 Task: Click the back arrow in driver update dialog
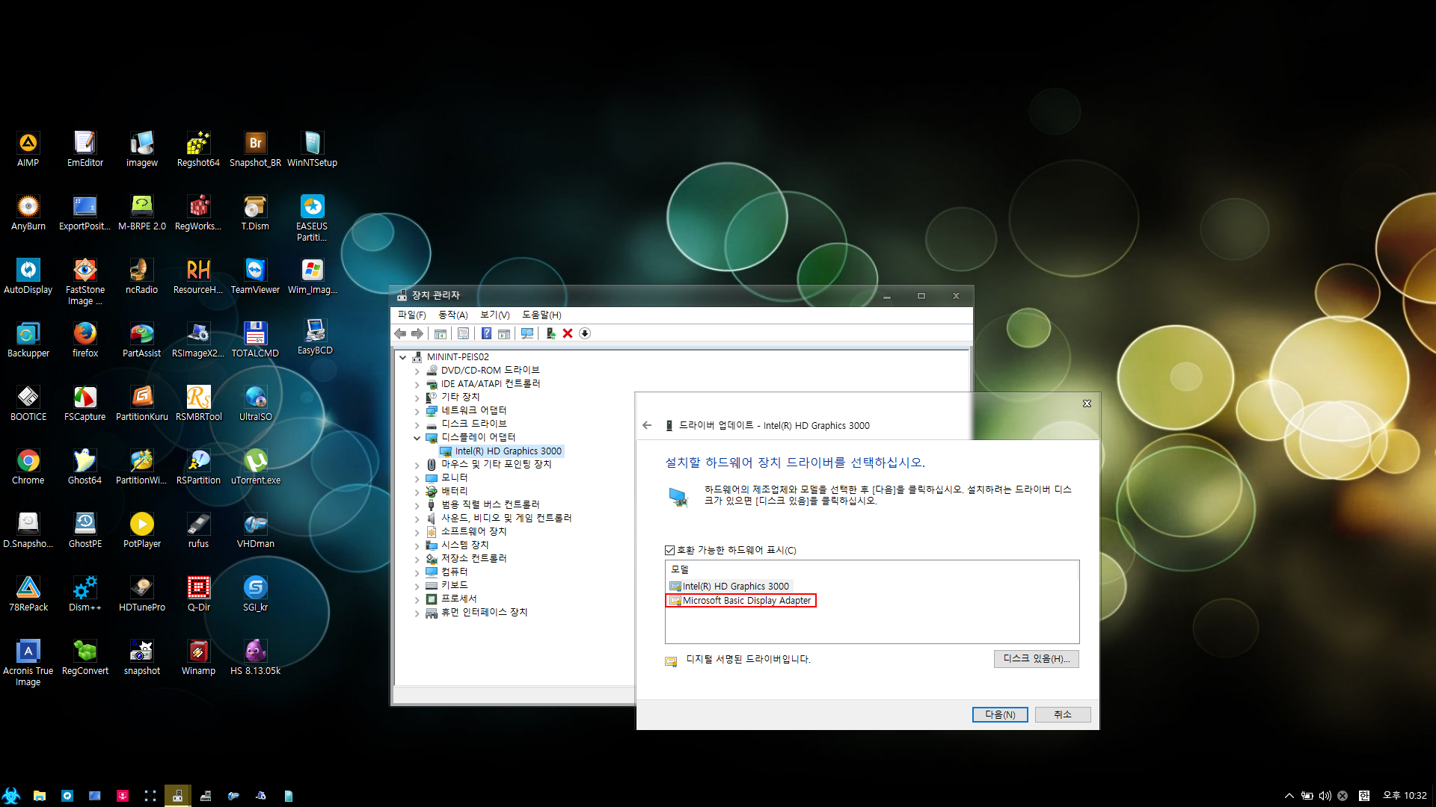(x=647, y=425)
